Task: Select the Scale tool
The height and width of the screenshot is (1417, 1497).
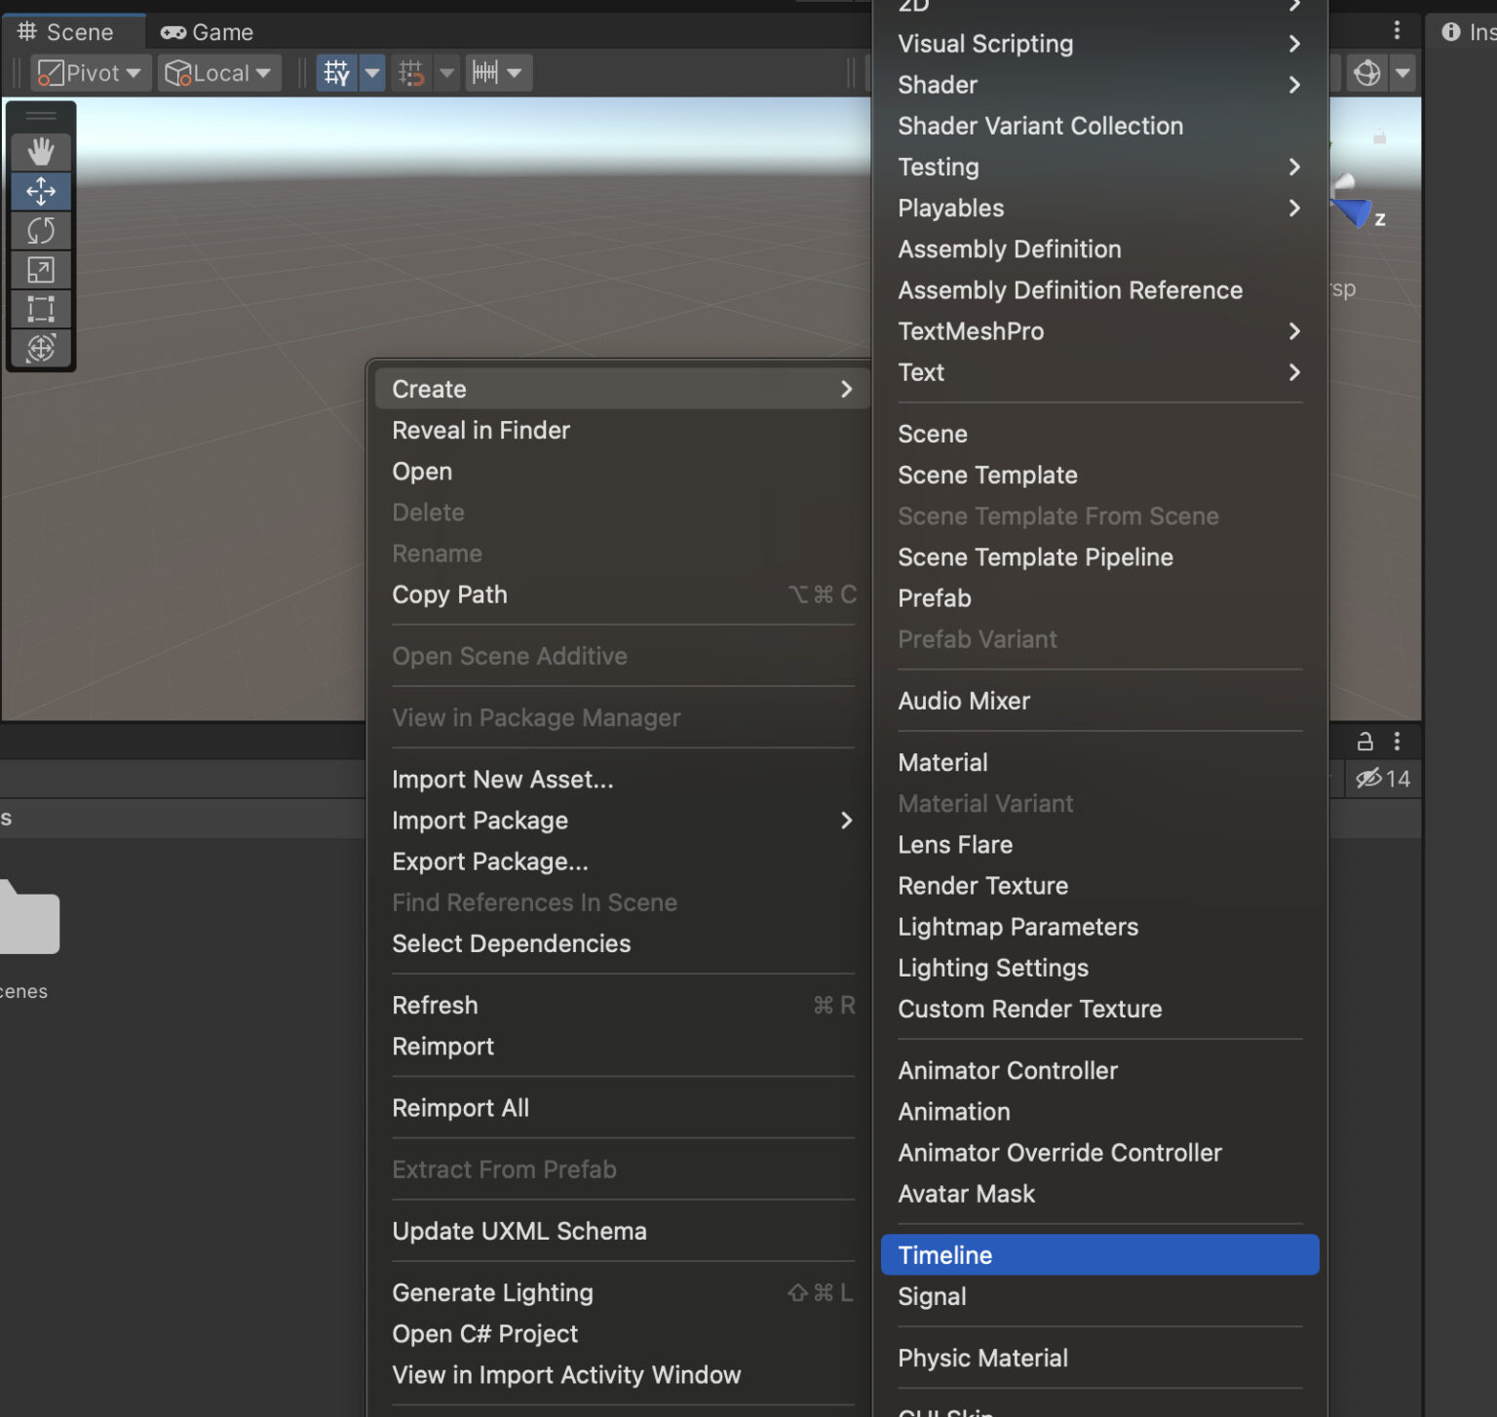Action: click(x=41, y=270)
